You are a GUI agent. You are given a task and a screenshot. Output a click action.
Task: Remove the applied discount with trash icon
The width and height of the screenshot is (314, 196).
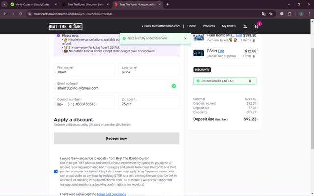pos(250,81)
